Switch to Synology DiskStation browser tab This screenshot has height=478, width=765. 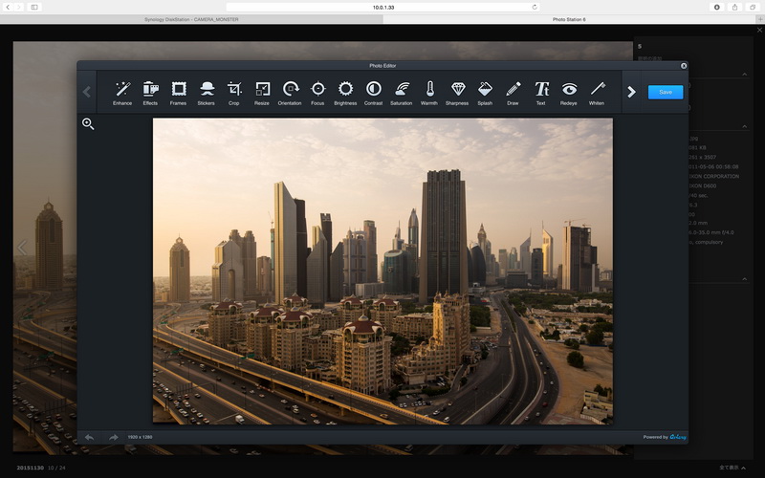tap(191, 19)
